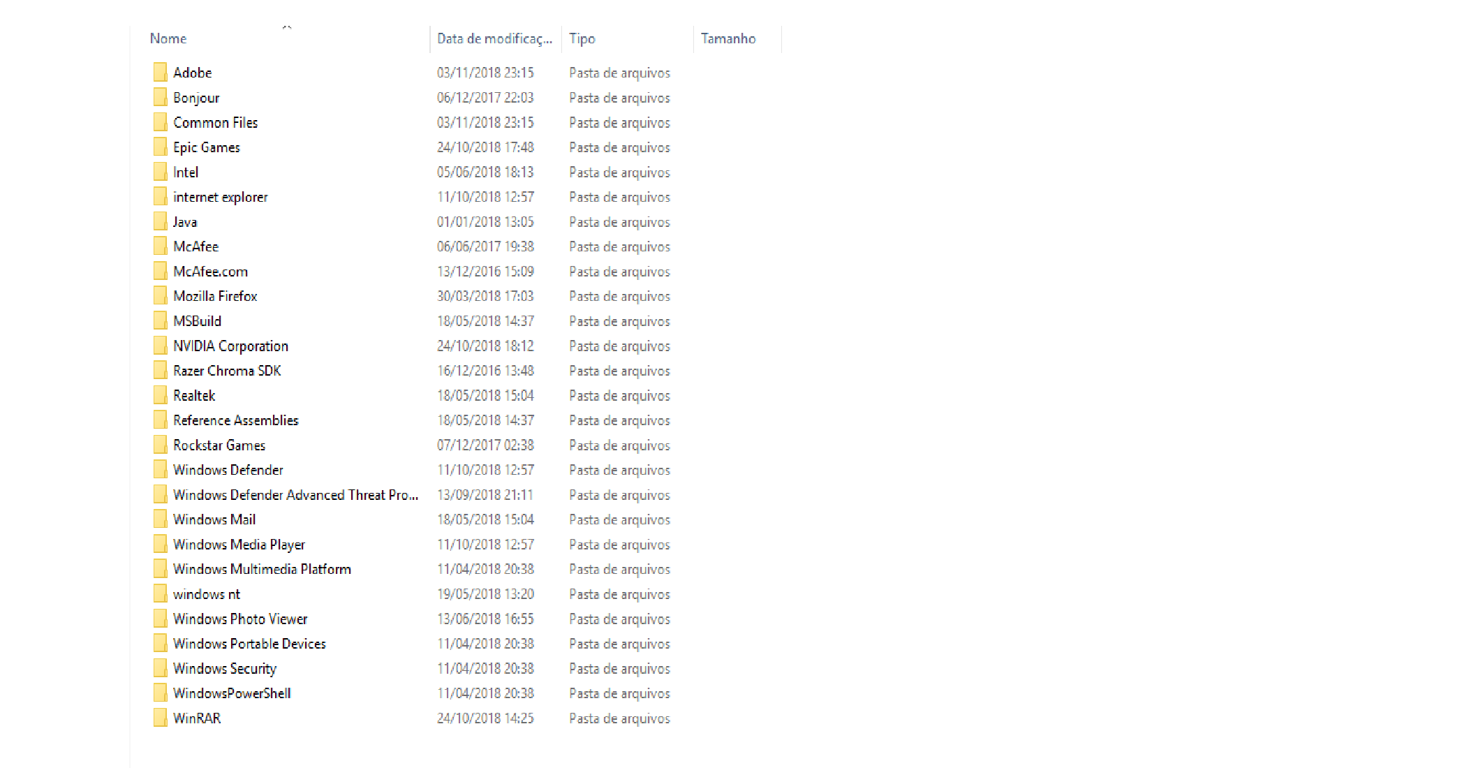Click the Bonjour folder icon
The height and width of the screenshot is (768, 1469).
point(160,97)
